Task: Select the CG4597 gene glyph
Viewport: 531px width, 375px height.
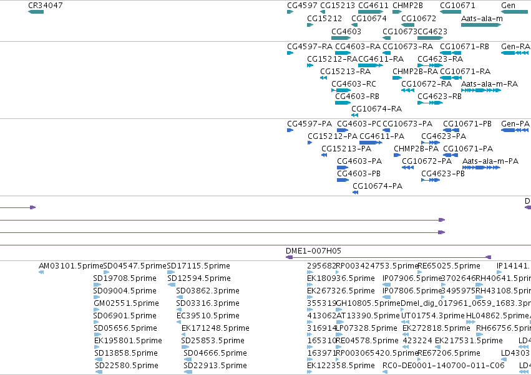Action: 290,12
